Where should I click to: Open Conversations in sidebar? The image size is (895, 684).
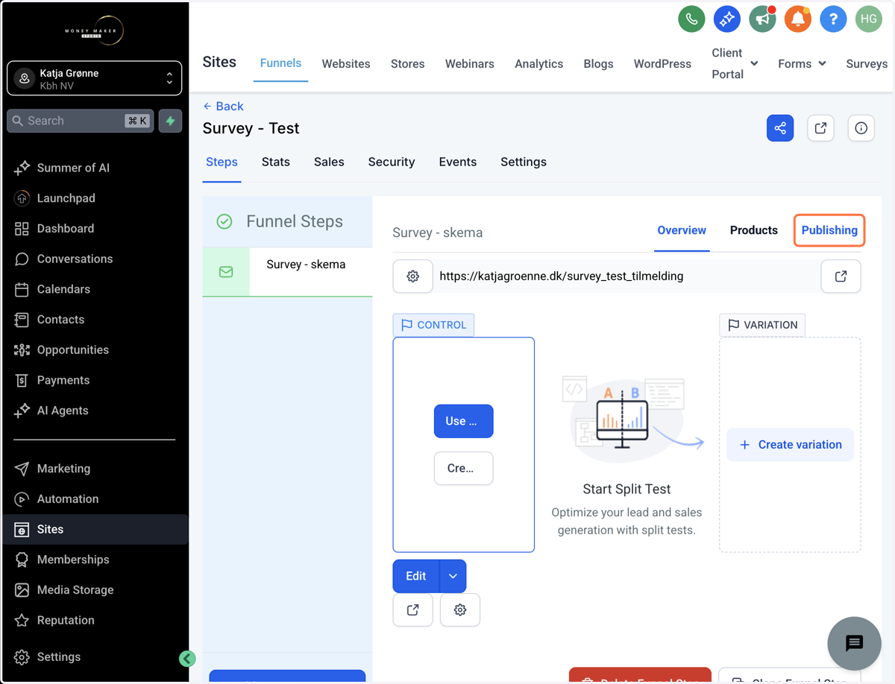pyautogui.click(x=75, y=259)
